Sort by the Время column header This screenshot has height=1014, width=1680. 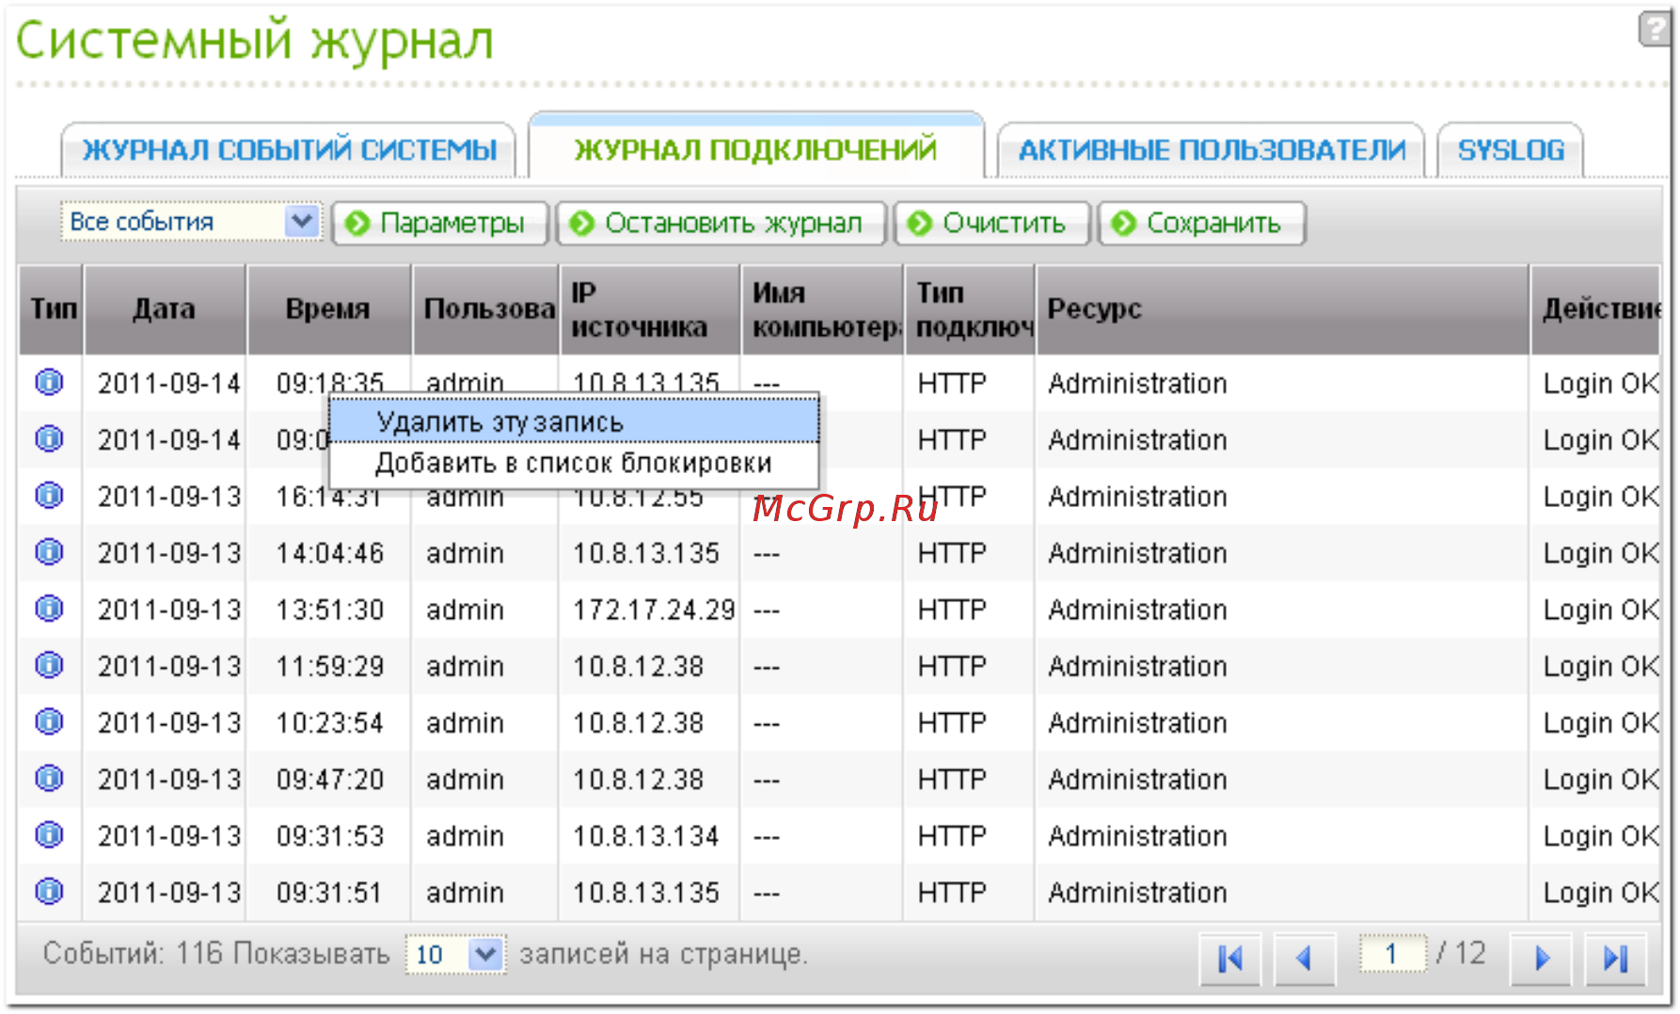329,309
